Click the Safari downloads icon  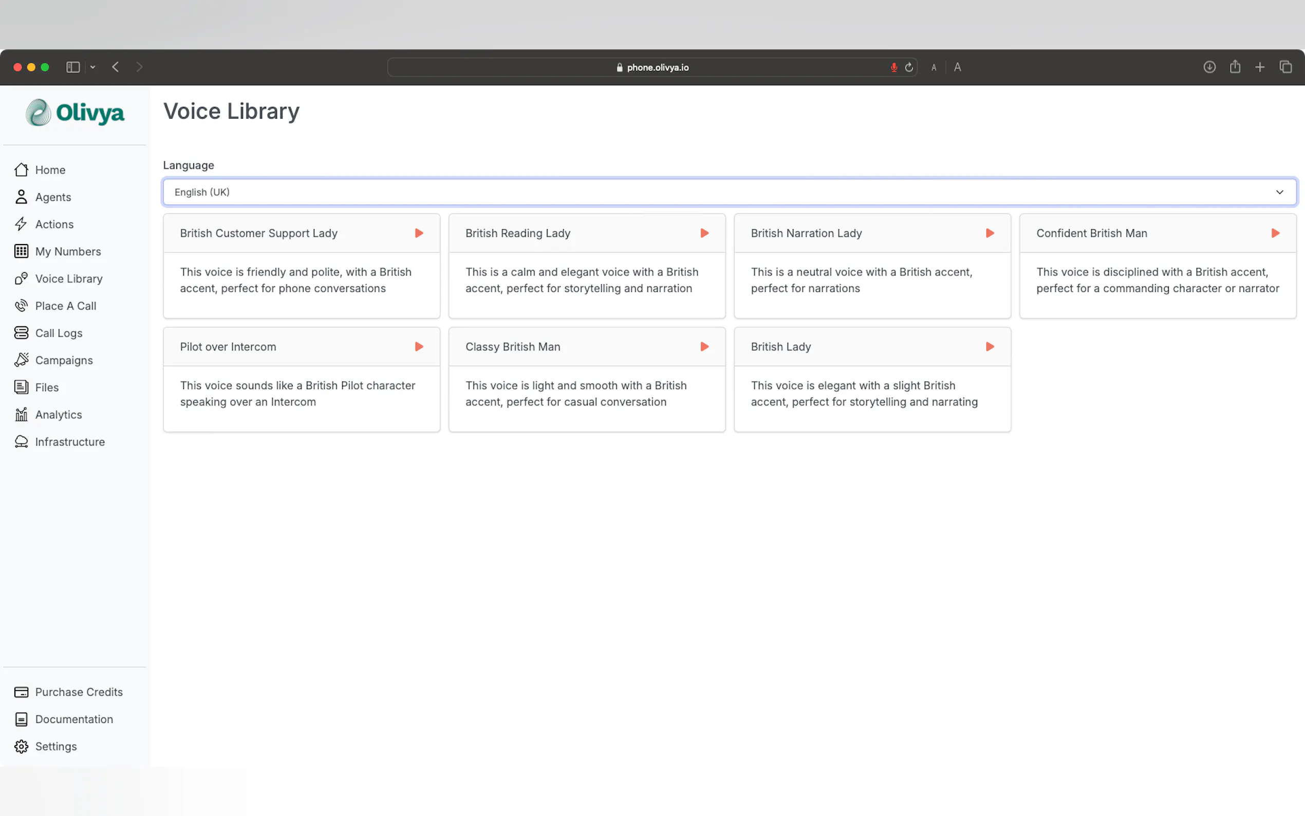click(x=1209, y=67)
